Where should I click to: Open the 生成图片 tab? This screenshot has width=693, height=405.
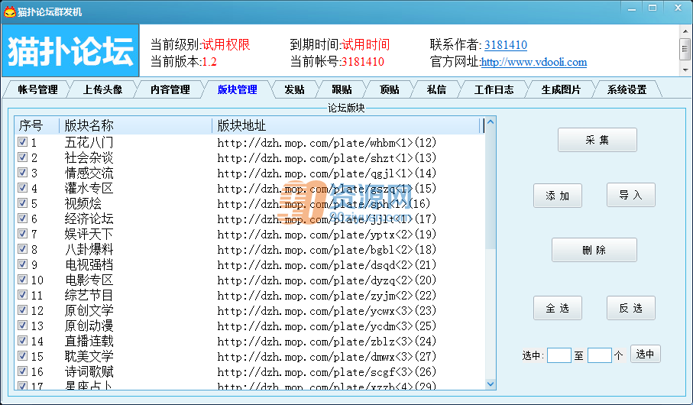click(561, 89)
